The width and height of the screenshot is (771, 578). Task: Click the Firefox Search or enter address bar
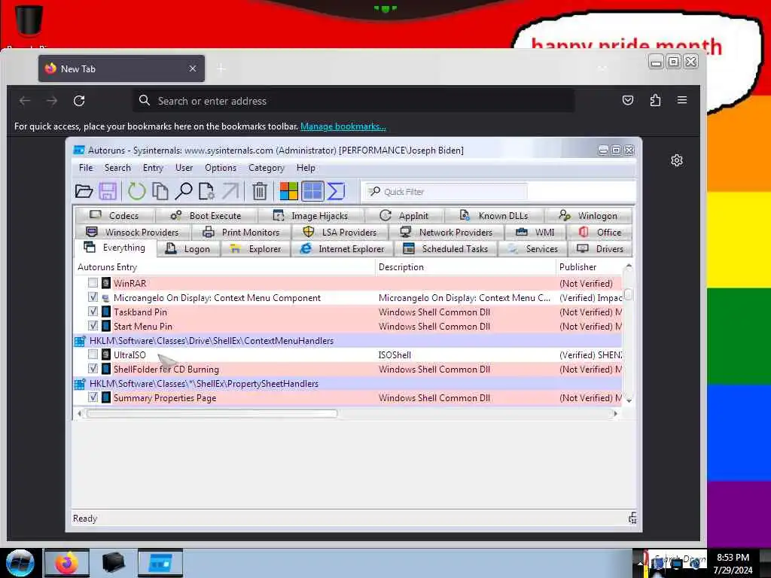pyautogui.click(x=354, y=101)
